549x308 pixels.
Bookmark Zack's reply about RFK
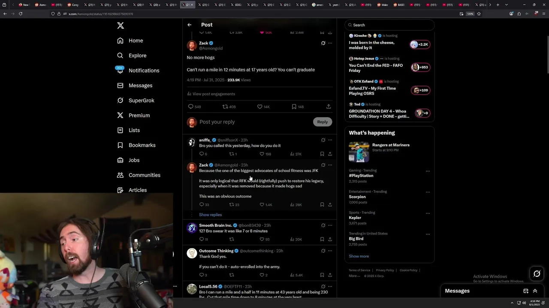click(x=322, y=205)
